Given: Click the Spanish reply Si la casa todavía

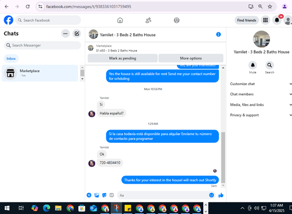Looking at the screenshot, I should (x=162, y=136).
